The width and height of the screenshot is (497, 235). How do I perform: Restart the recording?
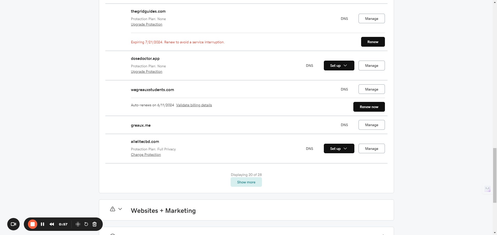(86, 224)
